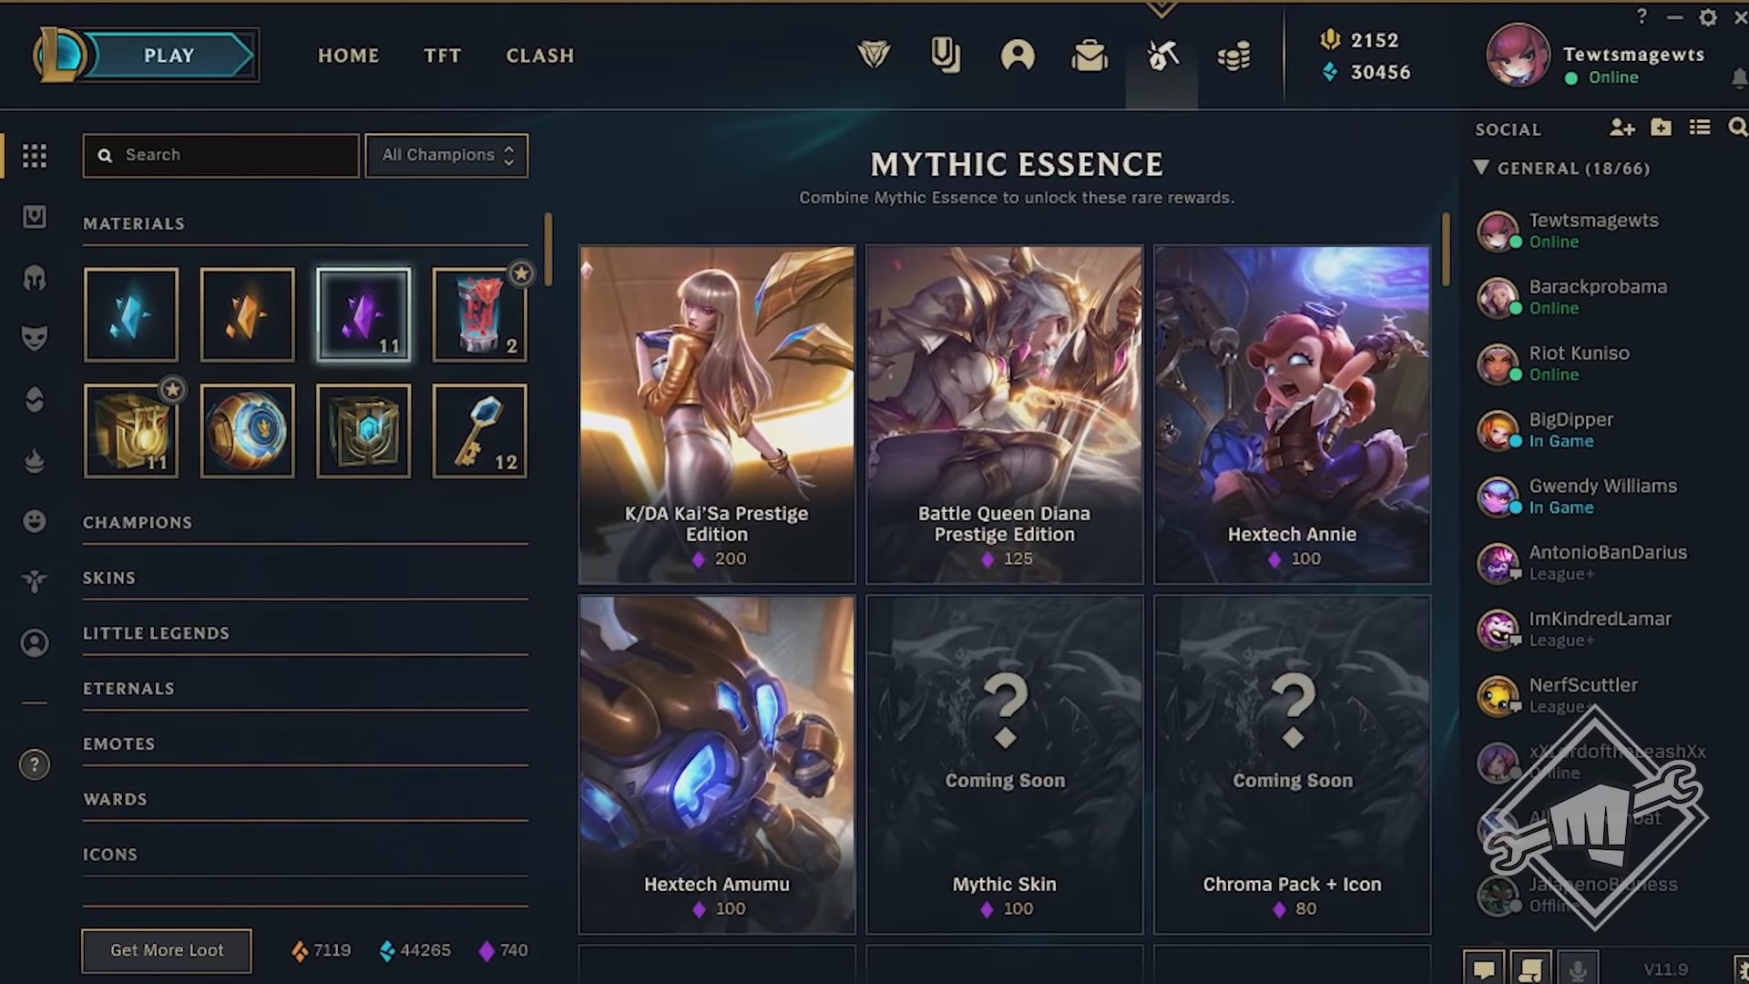Open the Store coins icon

1233,56
